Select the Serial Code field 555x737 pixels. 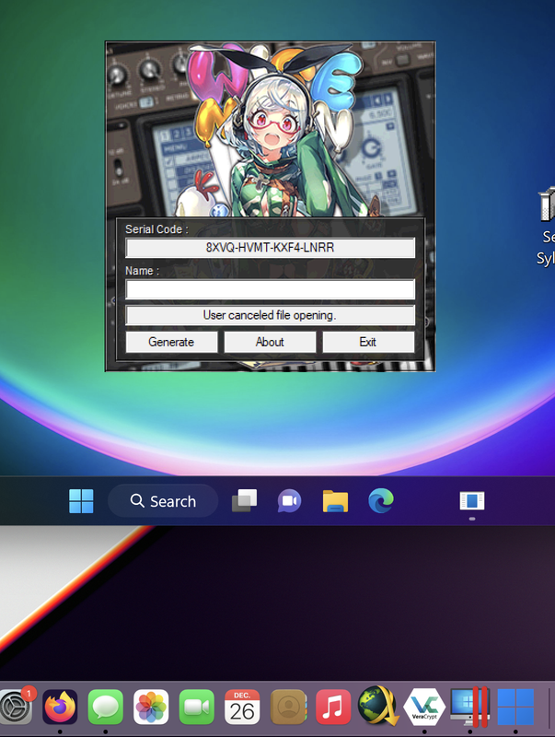(x=270, y=248)
